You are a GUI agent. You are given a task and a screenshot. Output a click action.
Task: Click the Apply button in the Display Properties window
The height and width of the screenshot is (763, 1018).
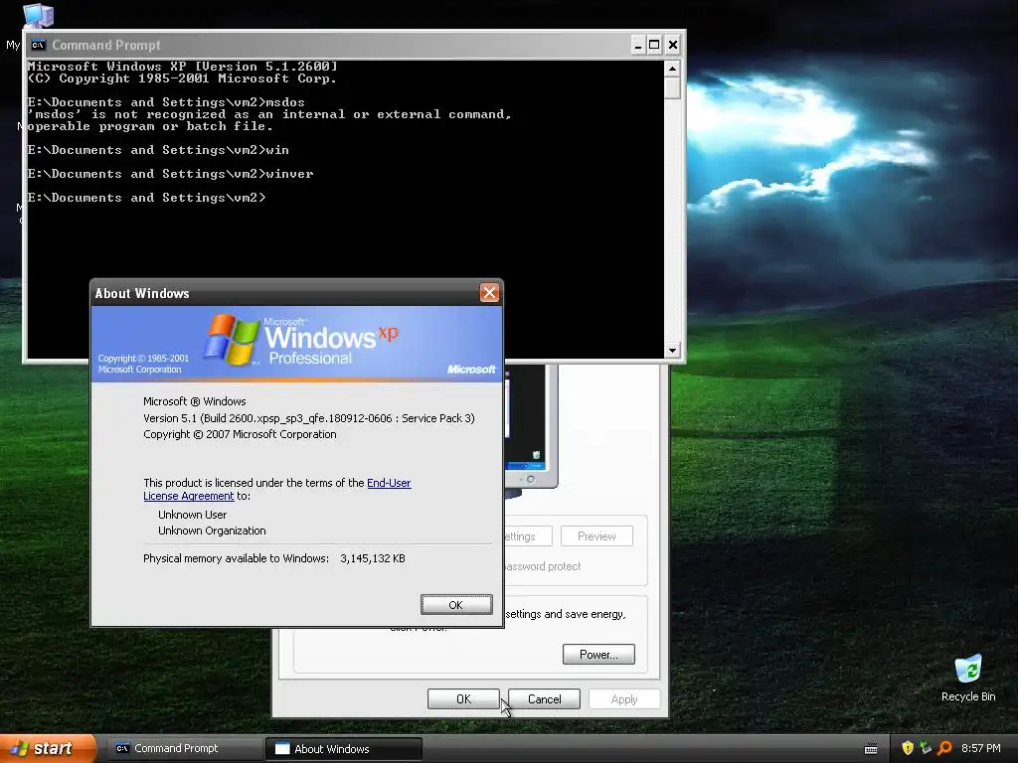point(624,698)
